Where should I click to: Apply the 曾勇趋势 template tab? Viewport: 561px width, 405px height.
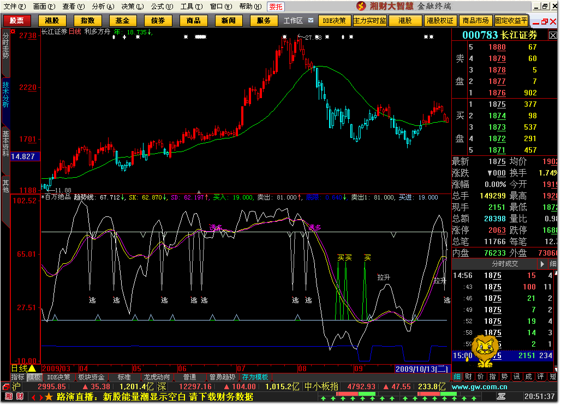coord(222,377)
